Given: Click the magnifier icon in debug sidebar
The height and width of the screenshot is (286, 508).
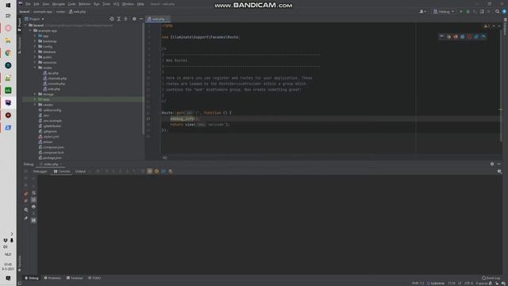Looking at the screenshot, I should (26, 210).
